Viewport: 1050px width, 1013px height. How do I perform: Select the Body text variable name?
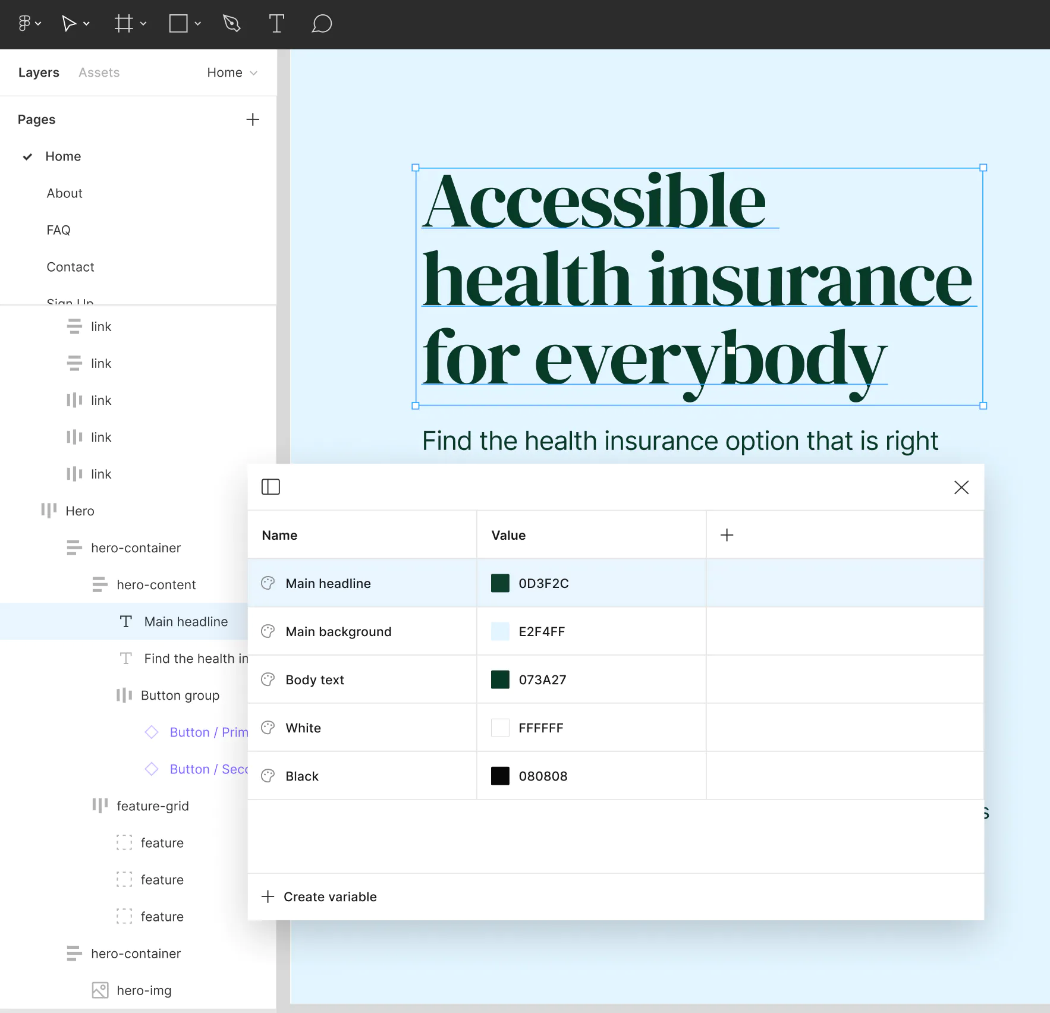pyautogui.click(x=315, y=679)
